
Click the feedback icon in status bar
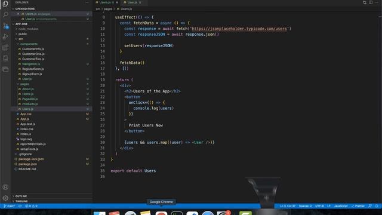coord(370,206)
